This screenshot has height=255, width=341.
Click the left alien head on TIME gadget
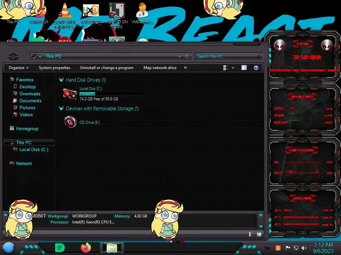[279, 45]
